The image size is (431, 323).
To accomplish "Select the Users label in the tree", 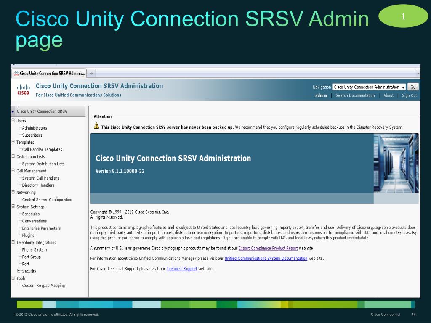I will 21,121.
